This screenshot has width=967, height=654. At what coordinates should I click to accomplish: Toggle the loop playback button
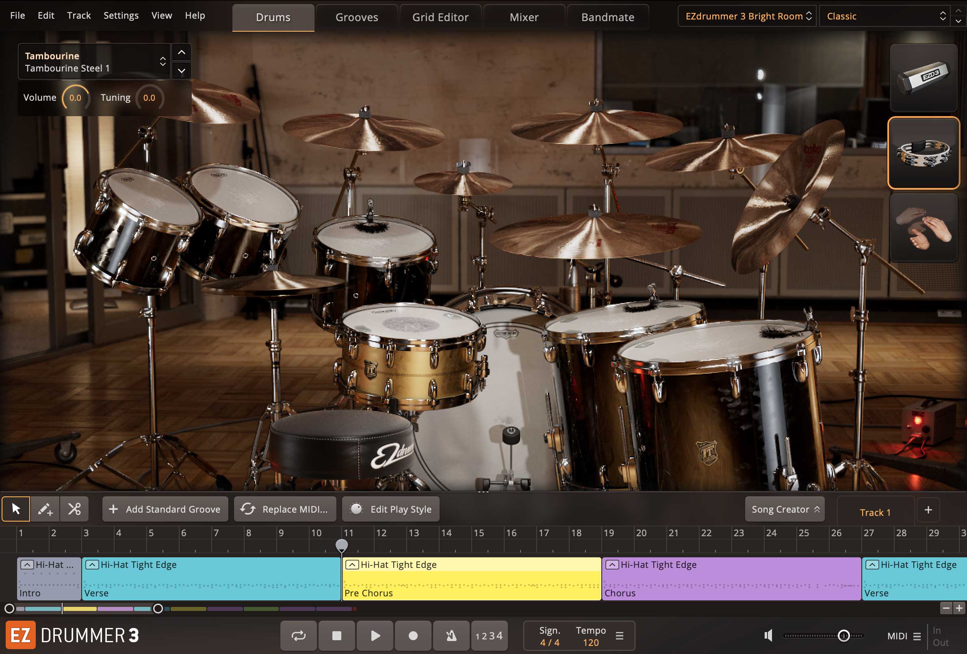click(298, 635)
